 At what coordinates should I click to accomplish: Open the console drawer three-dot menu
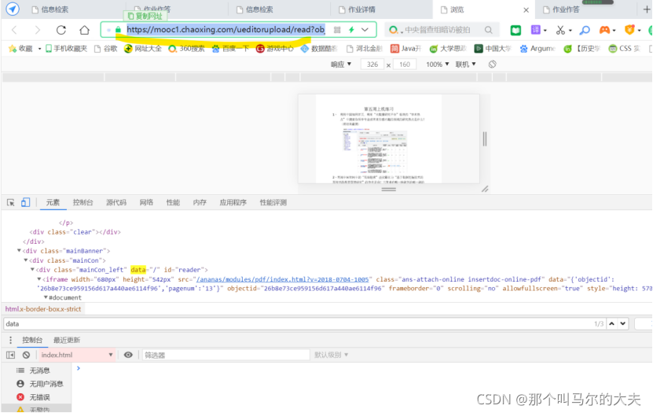[x=10, y=340]
